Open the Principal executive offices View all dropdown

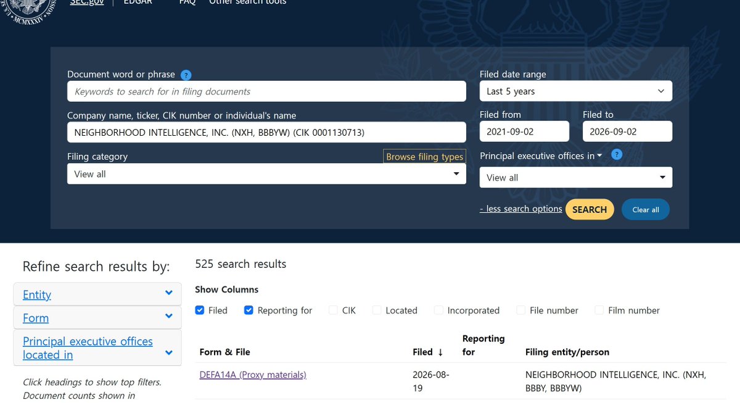click(576, 178)
